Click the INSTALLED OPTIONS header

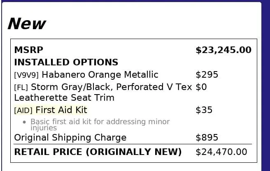click(x=66, y=62)
